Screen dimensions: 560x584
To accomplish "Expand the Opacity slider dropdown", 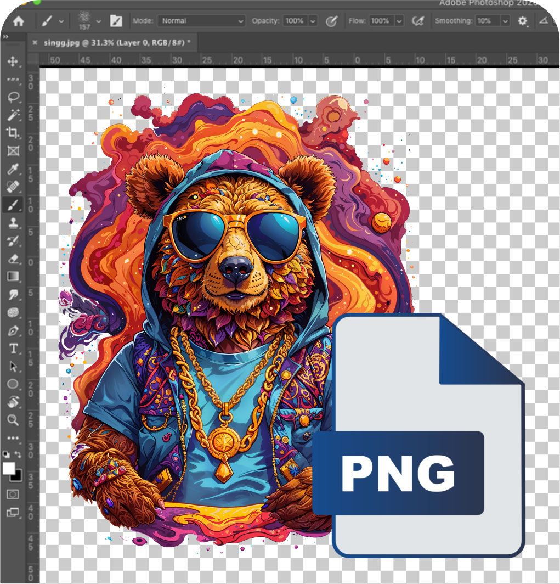I will click(x=313, y=21).
